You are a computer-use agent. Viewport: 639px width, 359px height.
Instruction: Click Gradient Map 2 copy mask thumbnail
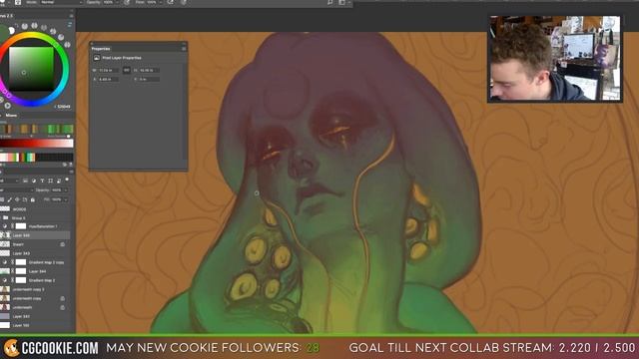[x=21, y=262]
